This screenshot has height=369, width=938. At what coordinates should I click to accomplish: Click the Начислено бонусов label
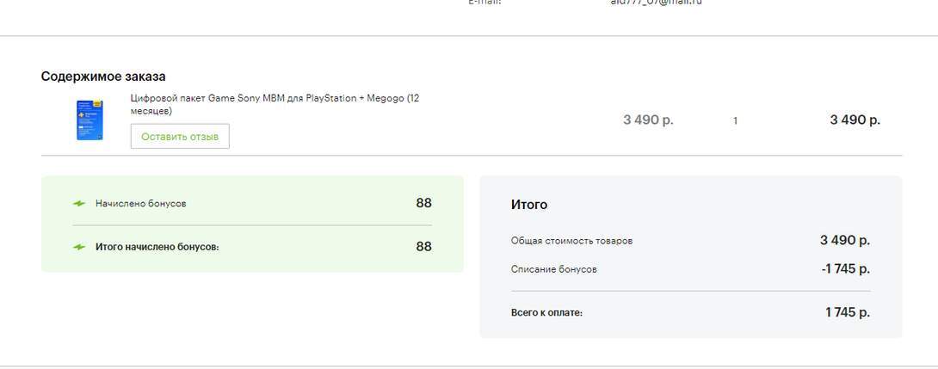pos(140,204)
